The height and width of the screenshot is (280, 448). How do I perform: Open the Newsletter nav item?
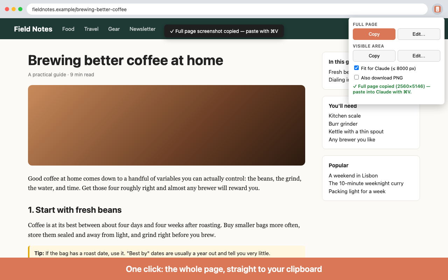point(142,29)
